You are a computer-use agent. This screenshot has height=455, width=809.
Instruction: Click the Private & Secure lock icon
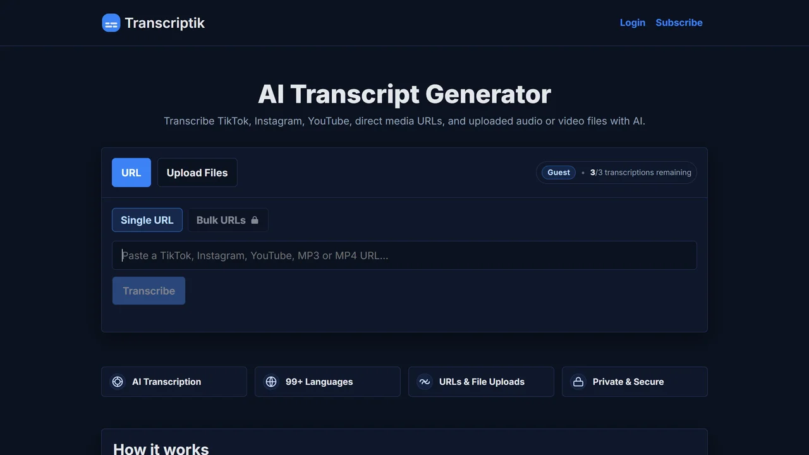click(x=578, y=382)
